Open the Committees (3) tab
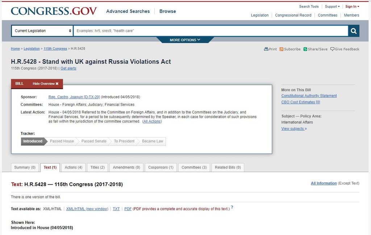 (194, 167)
